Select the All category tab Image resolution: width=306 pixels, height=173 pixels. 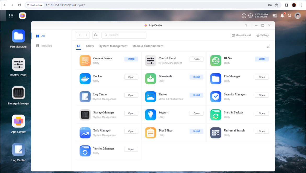tap(78, 46)
